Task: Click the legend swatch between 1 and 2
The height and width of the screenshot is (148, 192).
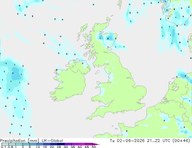Action: (x=19, y=144)
